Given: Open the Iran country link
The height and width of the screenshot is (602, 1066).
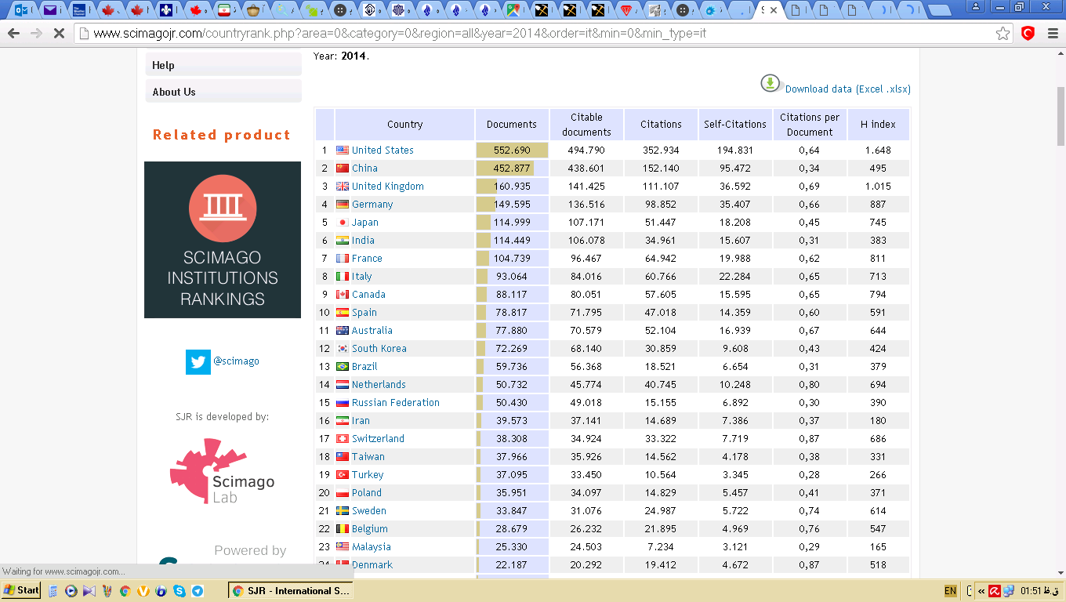Looking at the screenshot, I should [361, 421].
